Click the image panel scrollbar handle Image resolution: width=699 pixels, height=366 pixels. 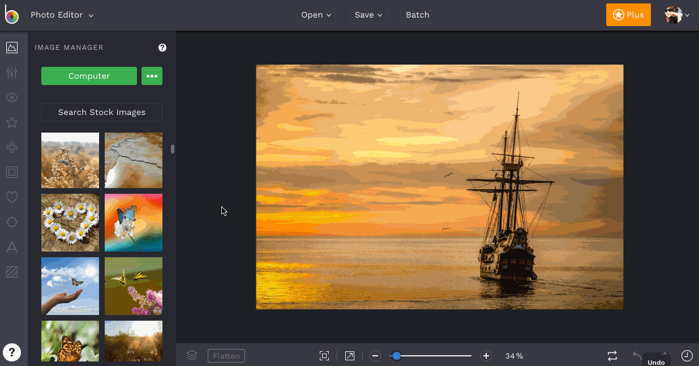pyautogui.click(x=173, y=149)
